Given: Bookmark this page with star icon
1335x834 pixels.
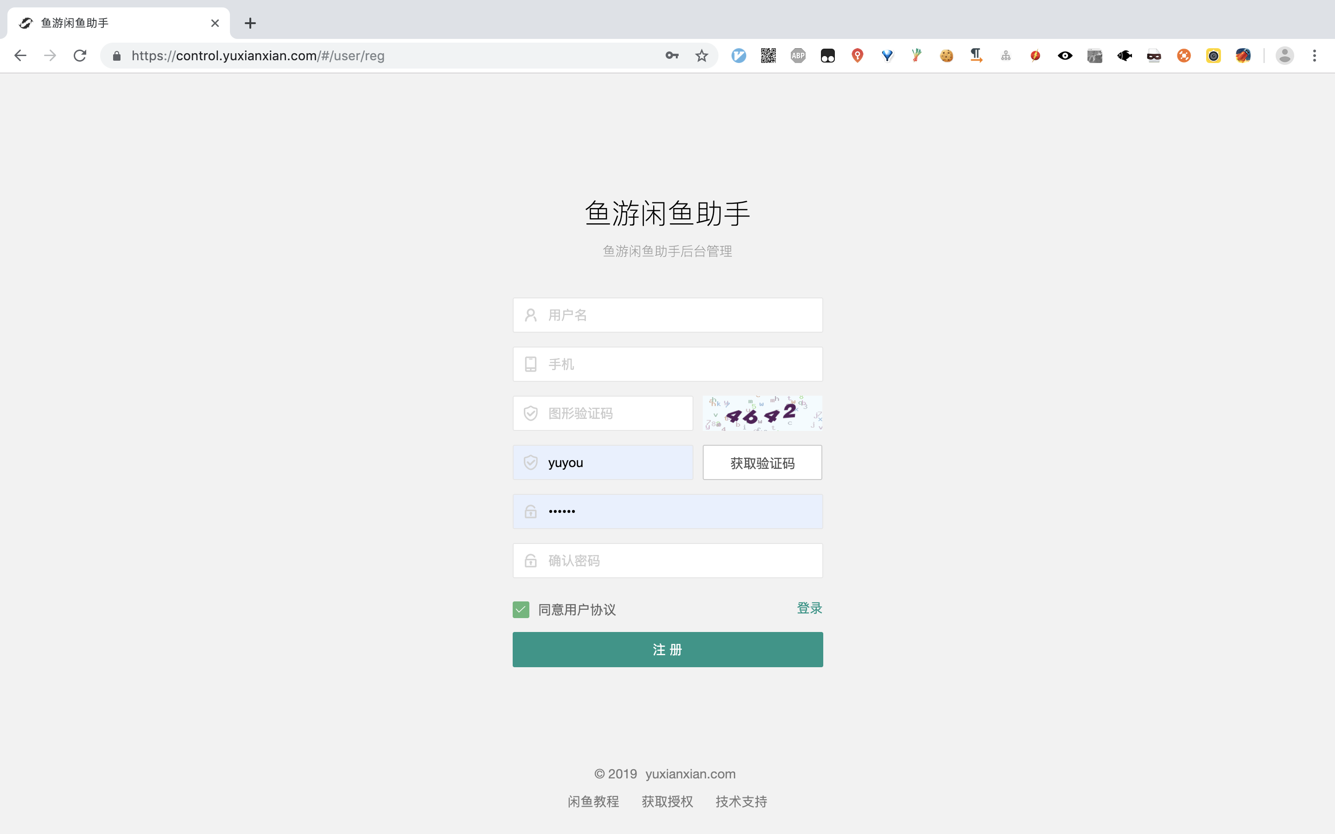Looking at the screenshot, I should 701,56.
